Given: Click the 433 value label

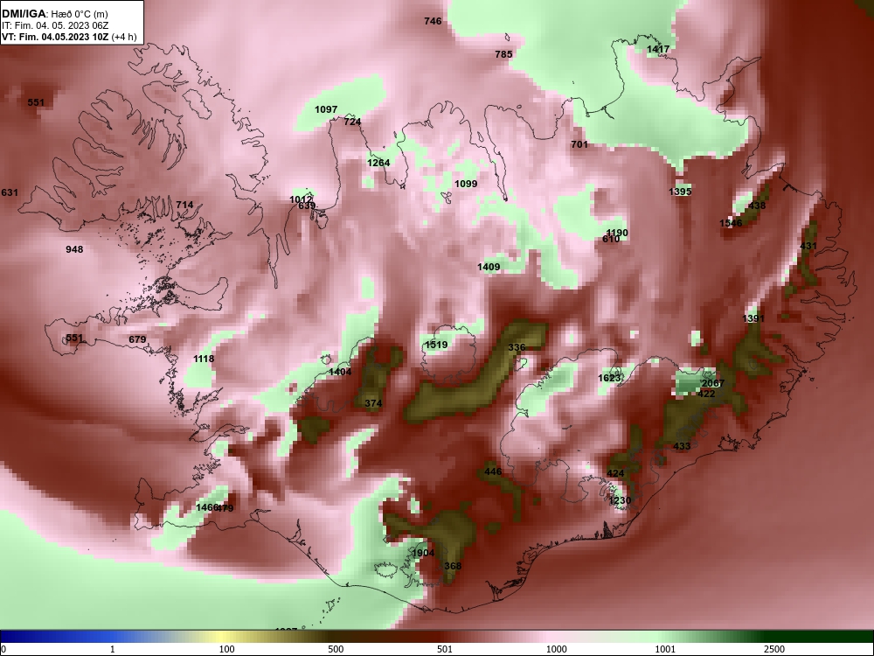Looking at the screenshot, I should pos(682,446).
